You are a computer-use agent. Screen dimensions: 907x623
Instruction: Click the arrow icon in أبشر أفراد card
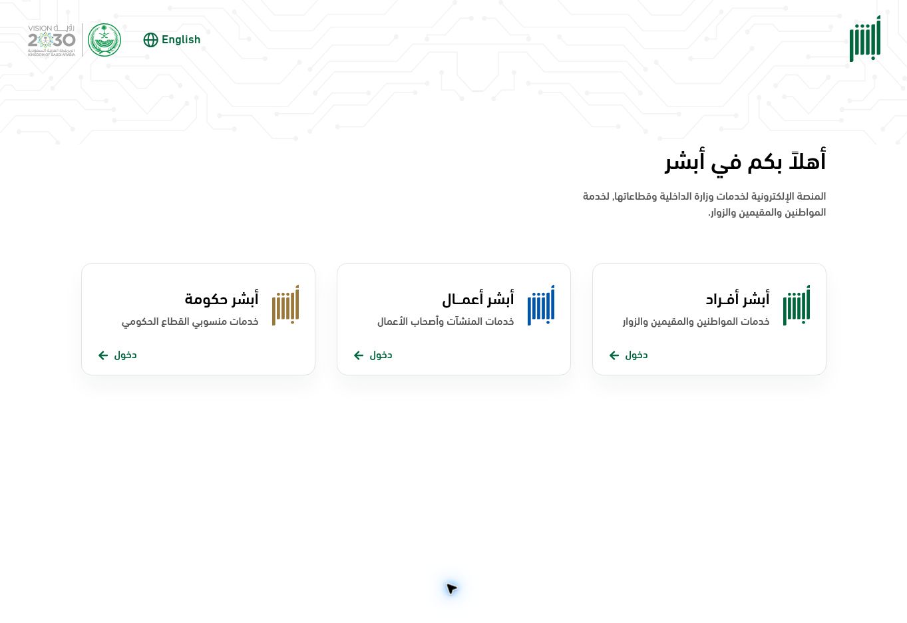coord(614,355)
